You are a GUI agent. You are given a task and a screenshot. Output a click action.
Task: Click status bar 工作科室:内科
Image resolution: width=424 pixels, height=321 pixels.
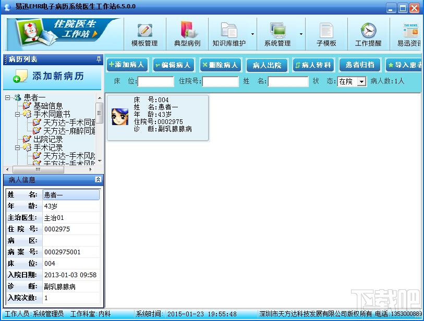pyautogui.click(x=90, y=314)
